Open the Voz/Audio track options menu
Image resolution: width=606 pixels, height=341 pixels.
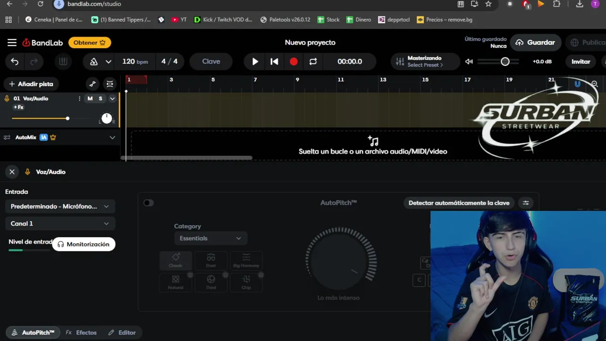(80, 99)
